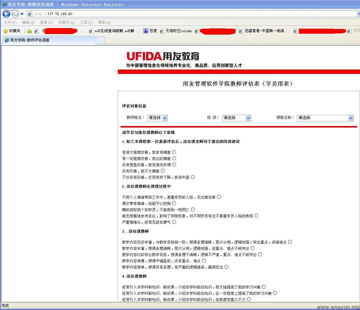Open the 查看(V) menu
The image size is (360, 310).
point(46,22)
